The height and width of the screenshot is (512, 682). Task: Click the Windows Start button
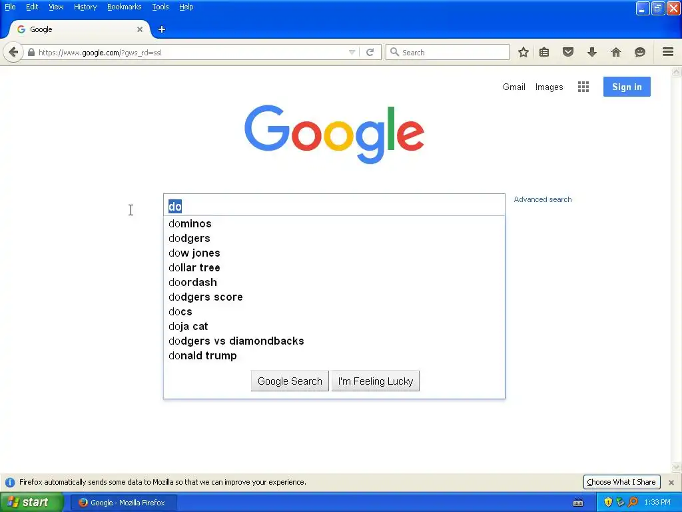click(x=31, y=503)
